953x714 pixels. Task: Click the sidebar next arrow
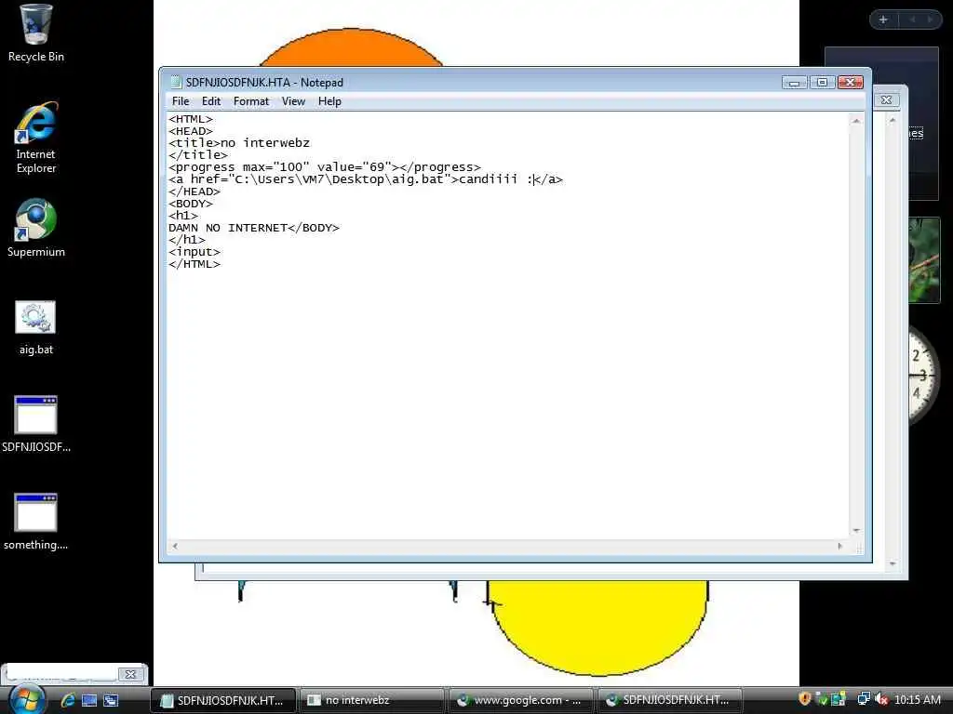930,20
